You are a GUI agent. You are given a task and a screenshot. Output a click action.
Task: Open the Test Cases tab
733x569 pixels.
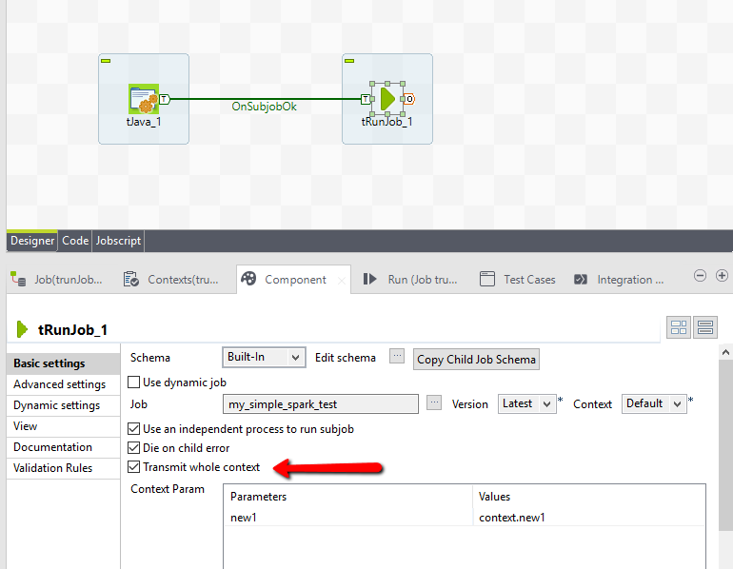(x=518, y=280)
